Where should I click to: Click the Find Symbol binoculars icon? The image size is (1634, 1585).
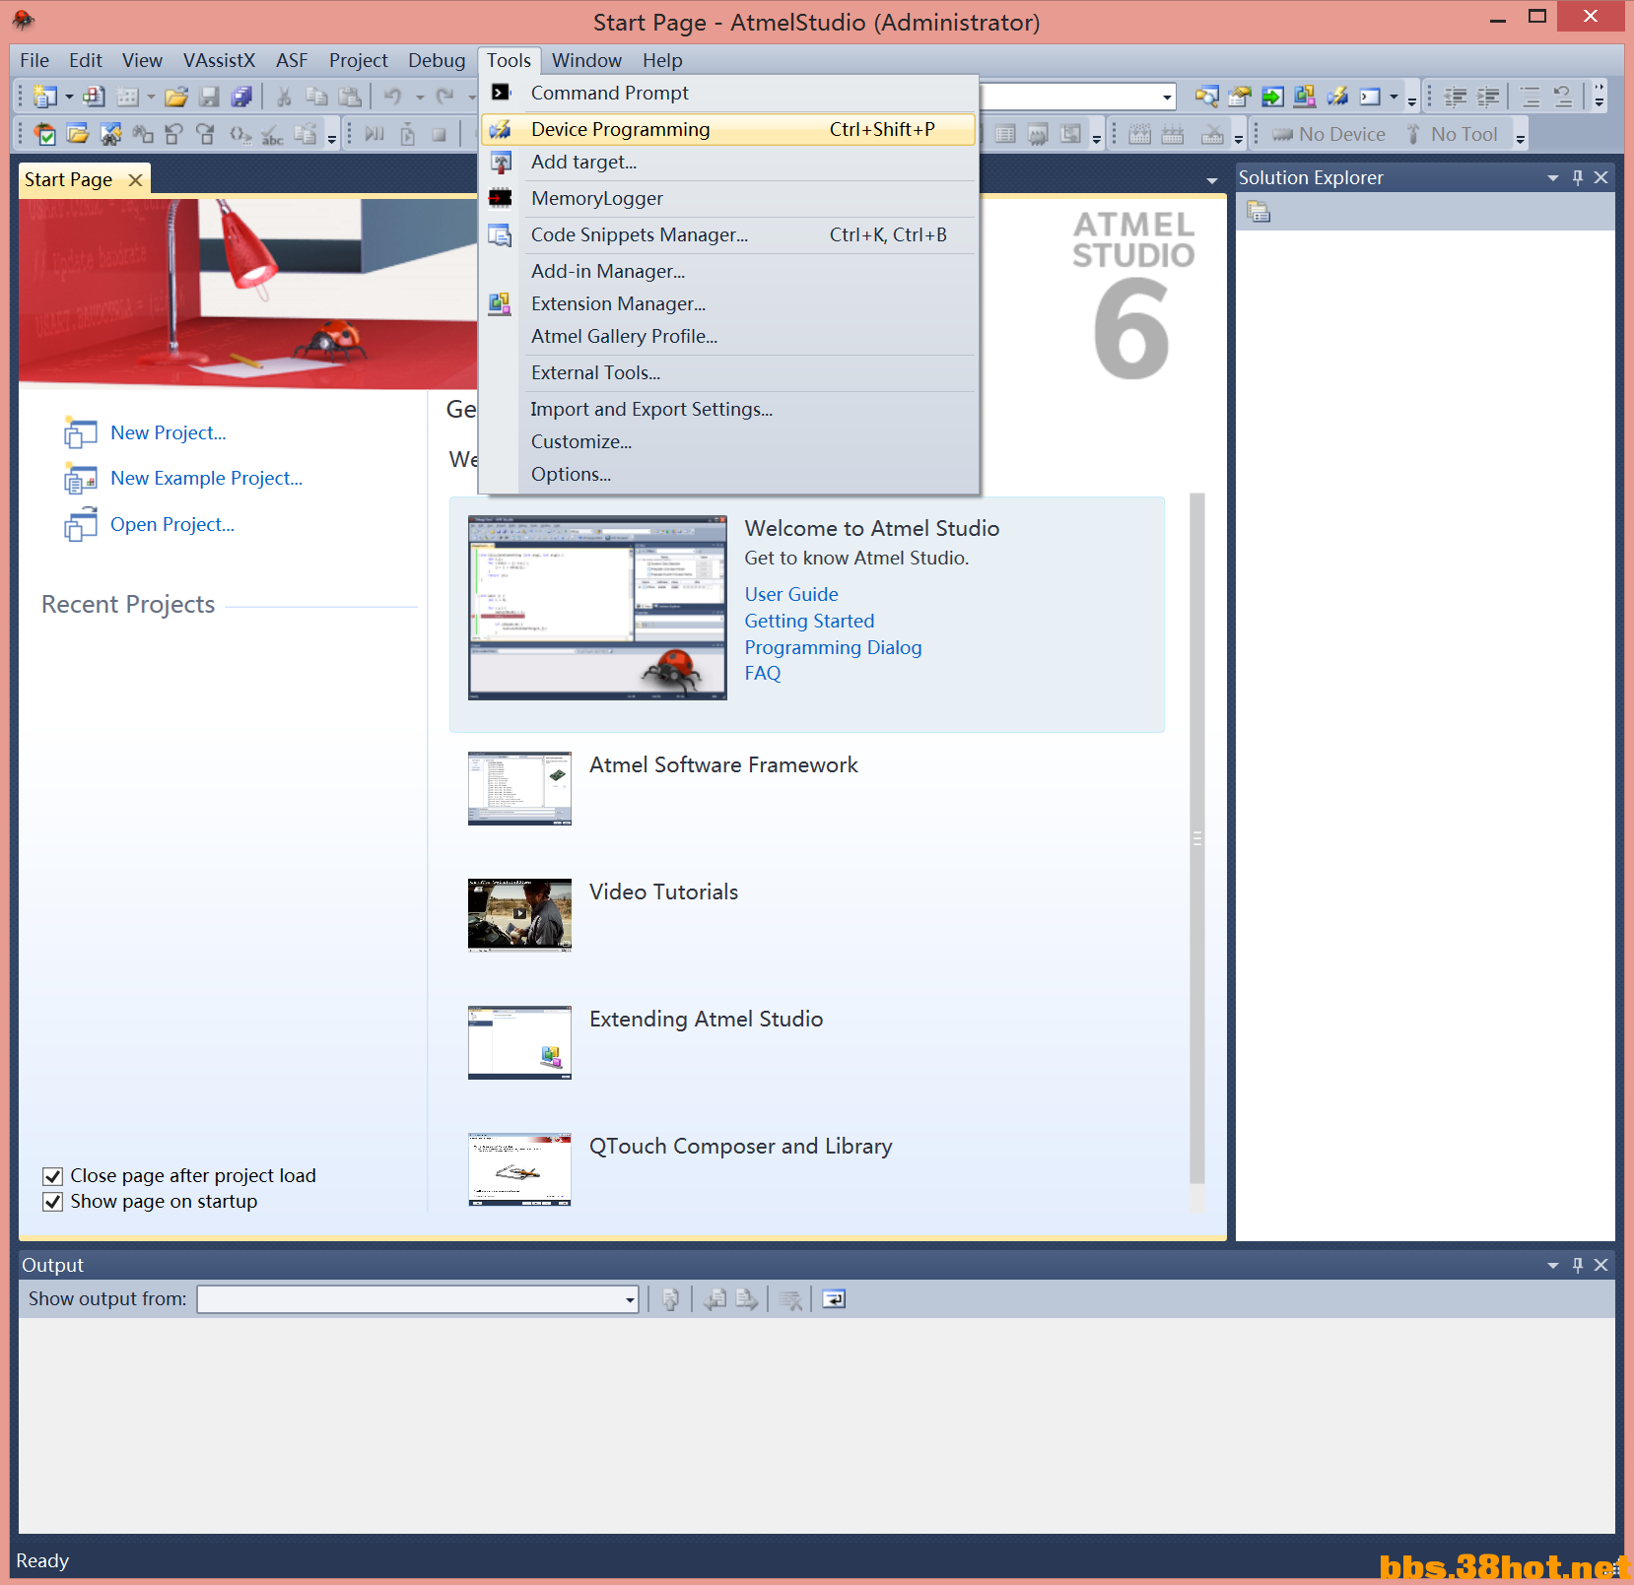110,134
